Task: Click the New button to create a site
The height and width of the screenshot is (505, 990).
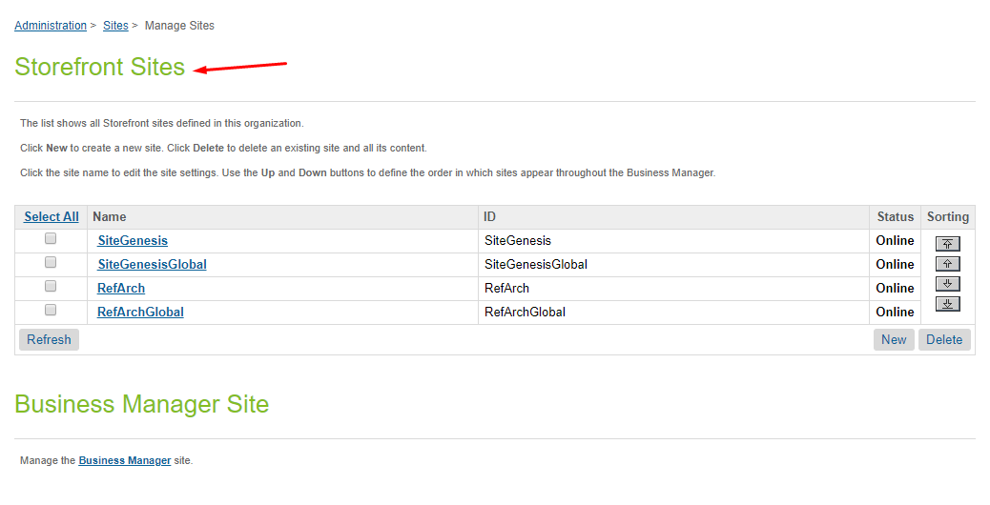Action: click(x=894, y=340)
